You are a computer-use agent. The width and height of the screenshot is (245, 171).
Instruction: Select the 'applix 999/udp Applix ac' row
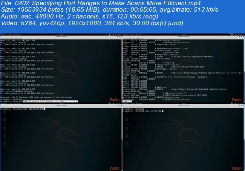(144, 87)
